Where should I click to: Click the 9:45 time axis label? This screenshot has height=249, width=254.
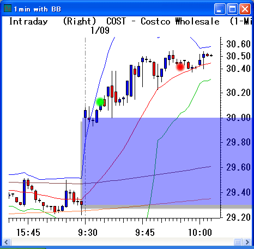[x=145, y=233]
